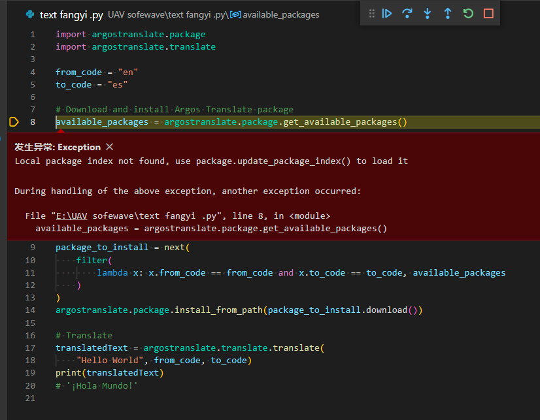Screen dimensions: 540x420
Task: Click package_to_install = next( on line 9
Action: click(x=123, y=248)
